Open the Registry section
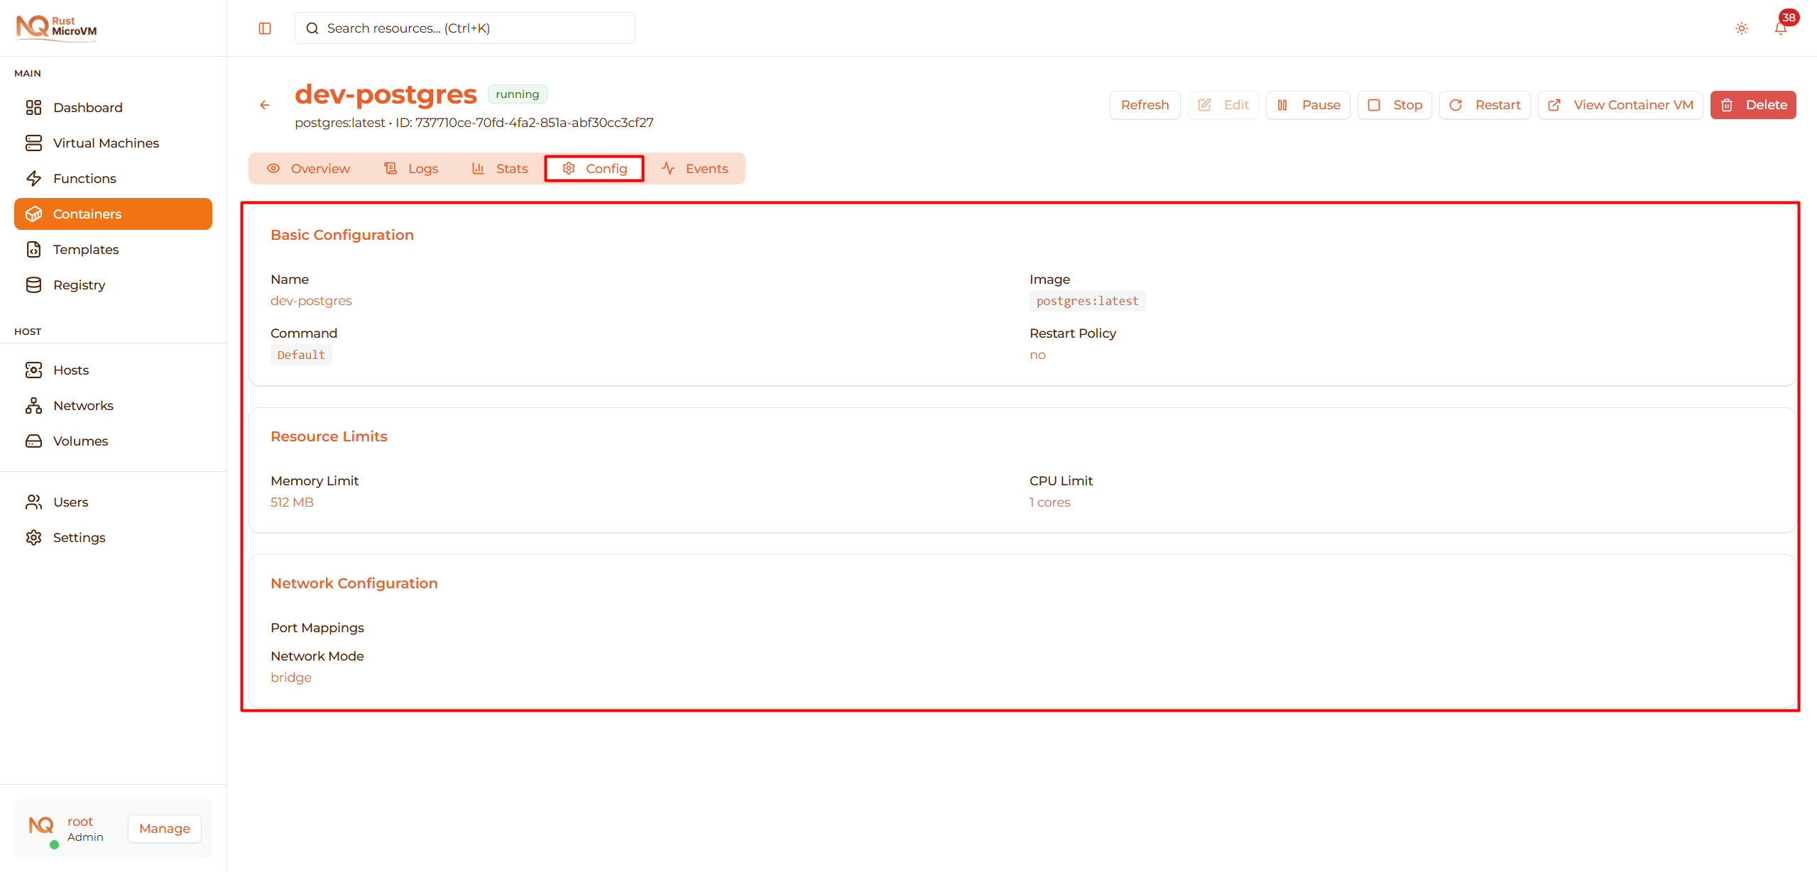The image size is (1817, 872). [x=81, y=285]
